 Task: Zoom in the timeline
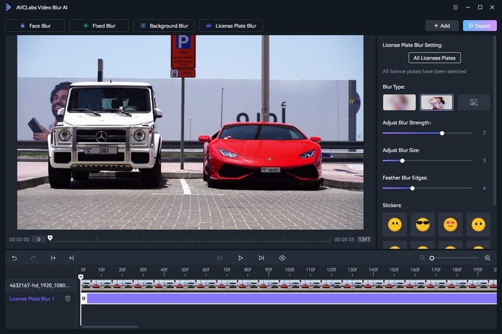coord(488,258)
